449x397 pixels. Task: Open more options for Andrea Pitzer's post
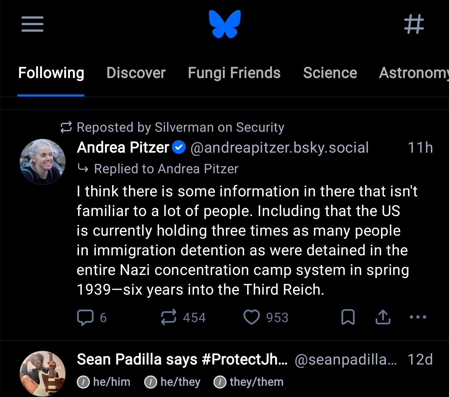(x=417, y=317)
